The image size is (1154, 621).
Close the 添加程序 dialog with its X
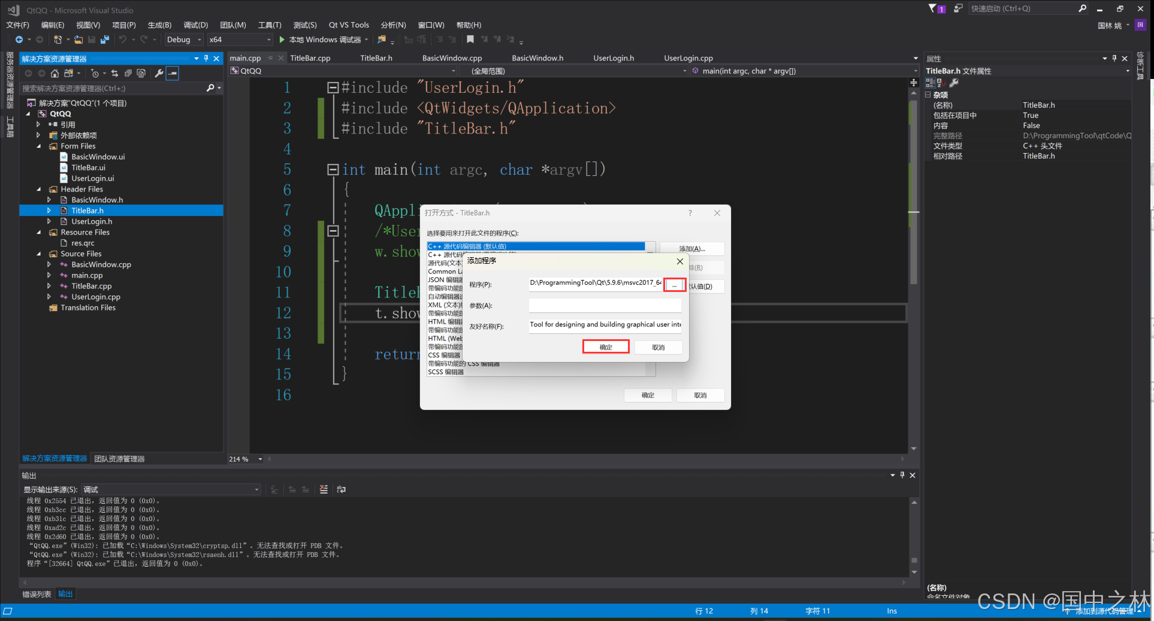pyautogui.click(x=680, y=261)
